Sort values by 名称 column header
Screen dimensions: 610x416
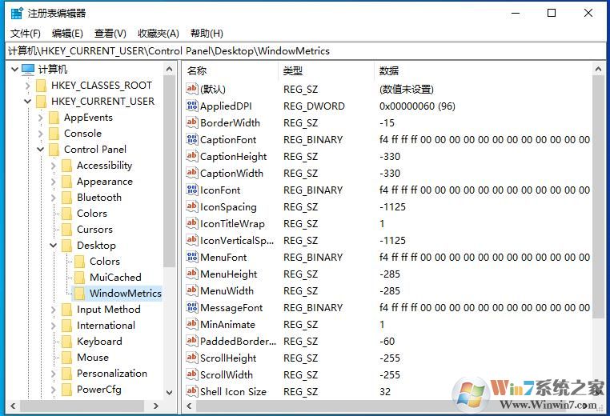coord(231,70)
